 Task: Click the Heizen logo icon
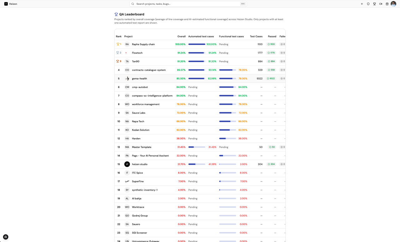pyautogui.click(x=6, y=4)
